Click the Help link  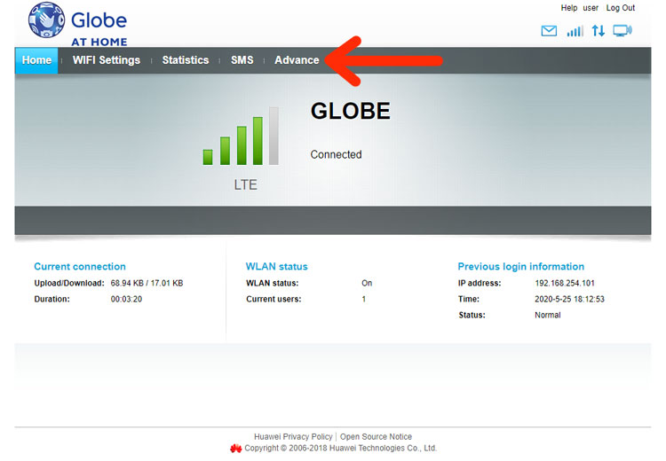568,8
